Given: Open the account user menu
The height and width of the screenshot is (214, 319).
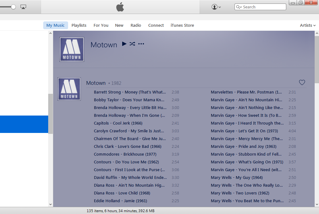Looking at the screenshot, I should click(x=216, y=7).
